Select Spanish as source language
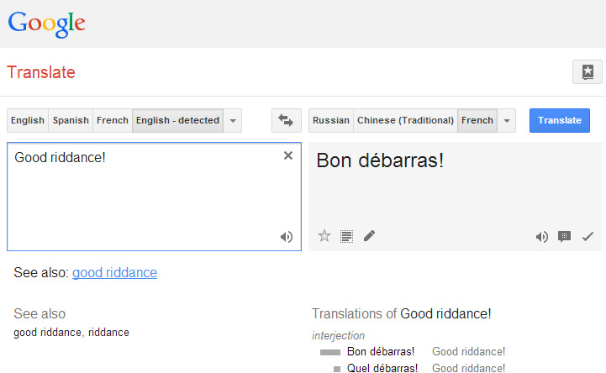 point(71,120)
